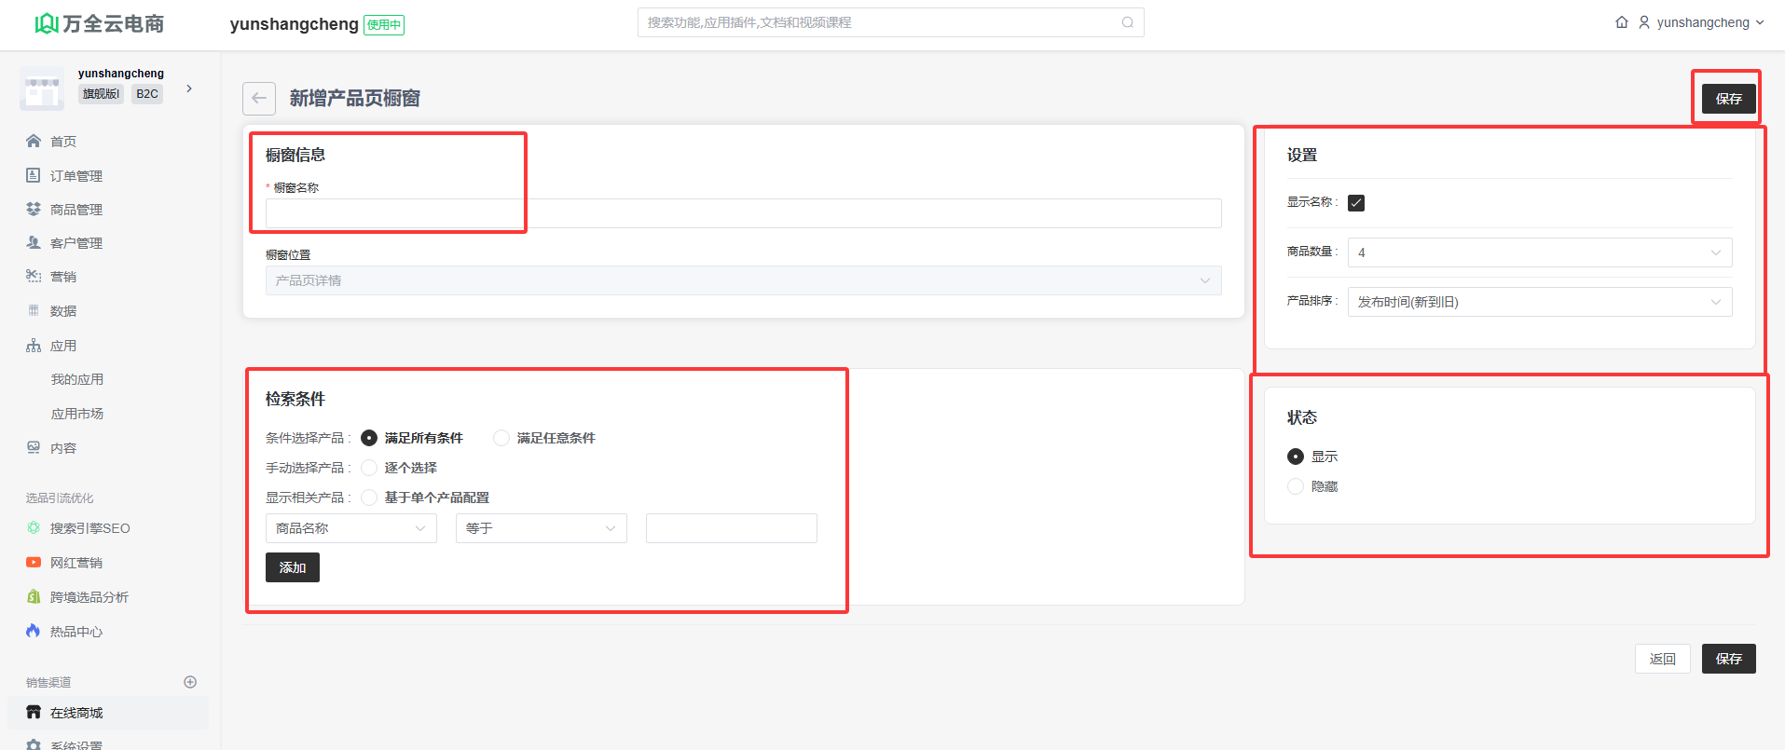1785x750 pixels.
Task: Go to 热品中心 in the sidebar
Action: coord(76,632)
